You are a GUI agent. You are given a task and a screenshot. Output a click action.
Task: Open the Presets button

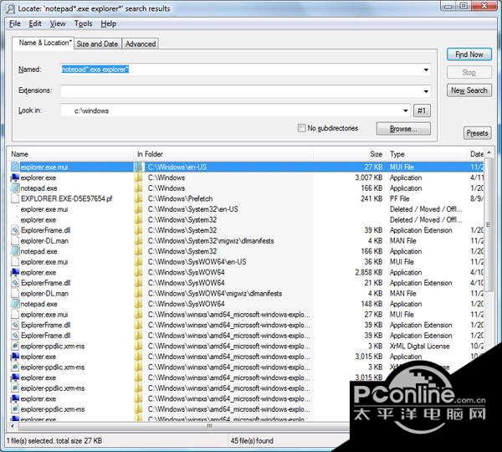tap(477, 133)
